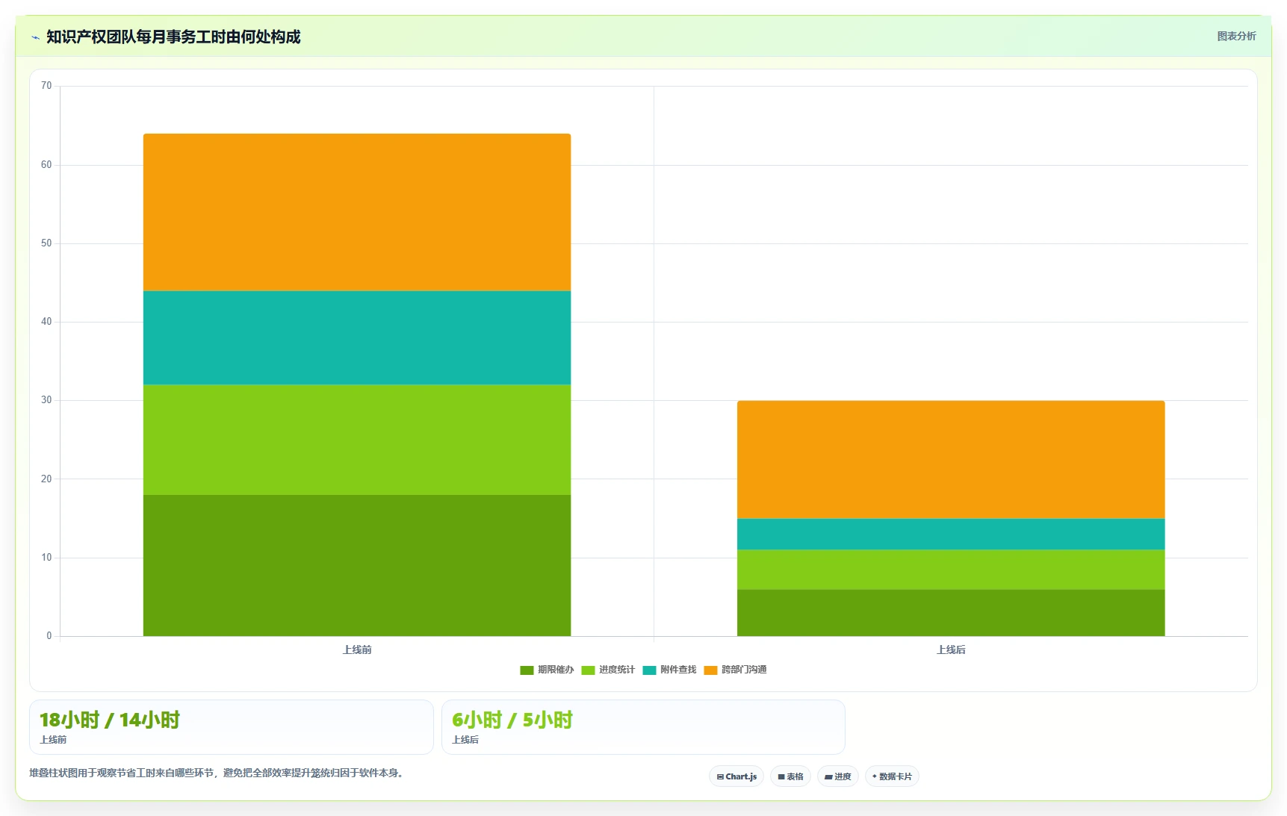
Task: Click the dark green 期限催办 segment of the 上线后 bar
Action: [x=951, y=613]
